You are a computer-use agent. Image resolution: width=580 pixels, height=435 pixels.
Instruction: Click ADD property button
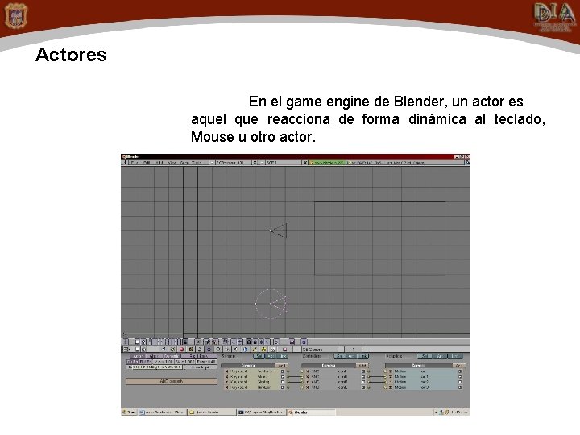(172, 381)
